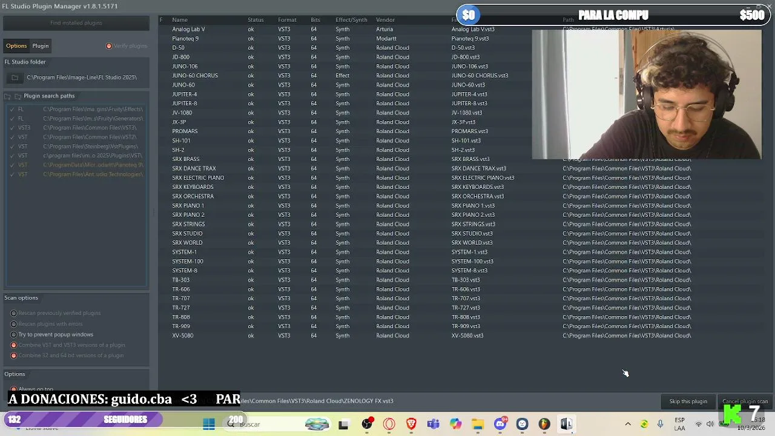The image size is (775, 436).
Task: Uncheck the Fruity Effects search path
Action: point(12,110)
